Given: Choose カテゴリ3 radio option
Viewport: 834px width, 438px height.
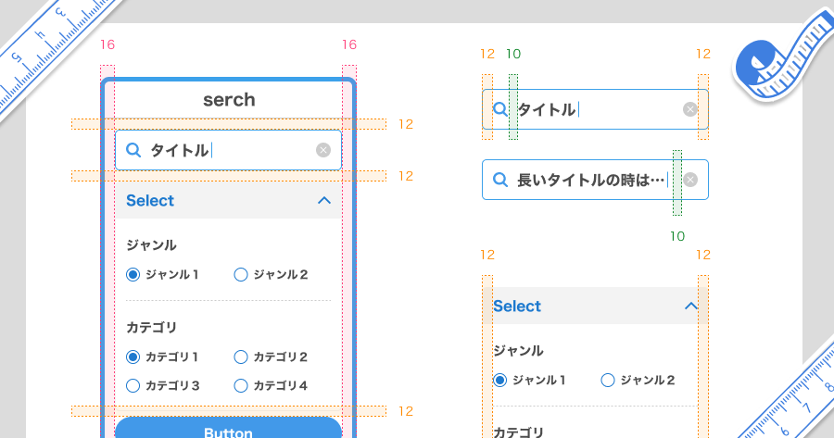Looking at the screenshot, I should pyautogui.click(x=133, y=385).
